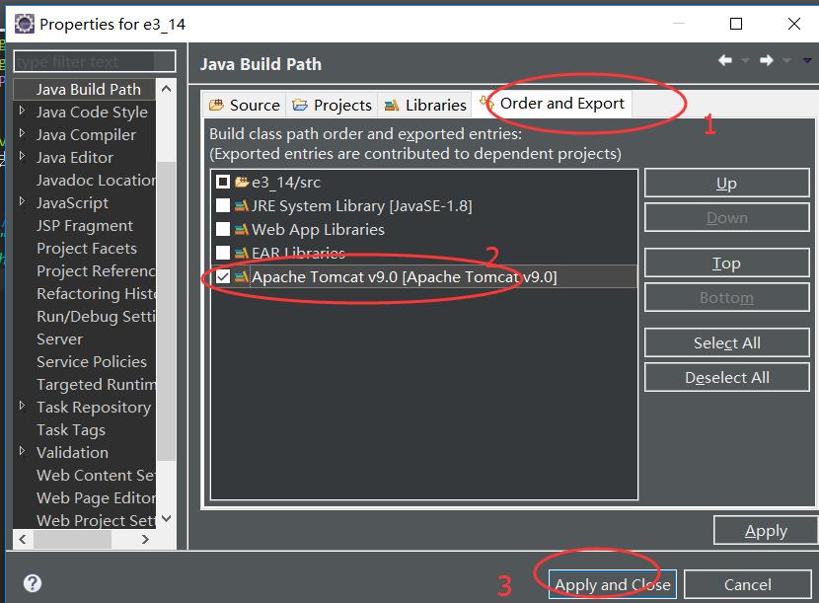The height and width of the screenshot is (603, 819).
Task: Expand the Validation node
Action: [22, 451]
